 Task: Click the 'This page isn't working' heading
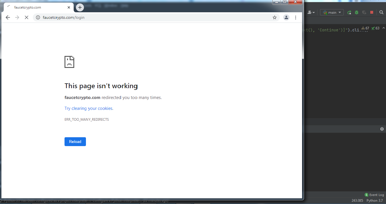(x=101, y=86)
